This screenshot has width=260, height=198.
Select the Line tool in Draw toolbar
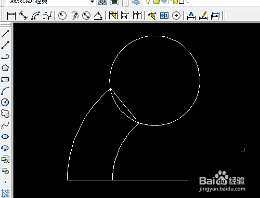point(5,34)
